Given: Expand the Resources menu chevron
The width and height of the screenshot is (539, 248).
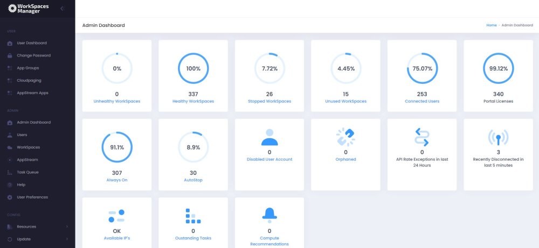Looking at the screenshot, I should click(67, 226).
